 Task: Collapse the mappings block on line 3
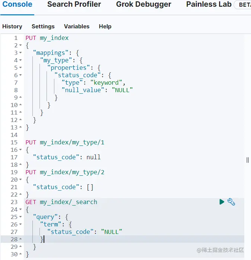pyautogui.click(x=20, y=53)
